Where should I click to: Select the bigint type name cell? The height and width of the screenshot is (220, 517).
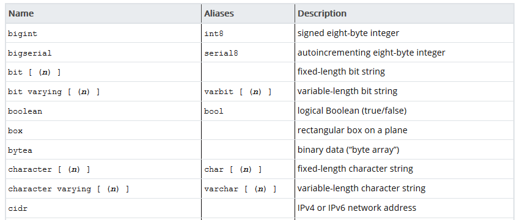[23, 34]
